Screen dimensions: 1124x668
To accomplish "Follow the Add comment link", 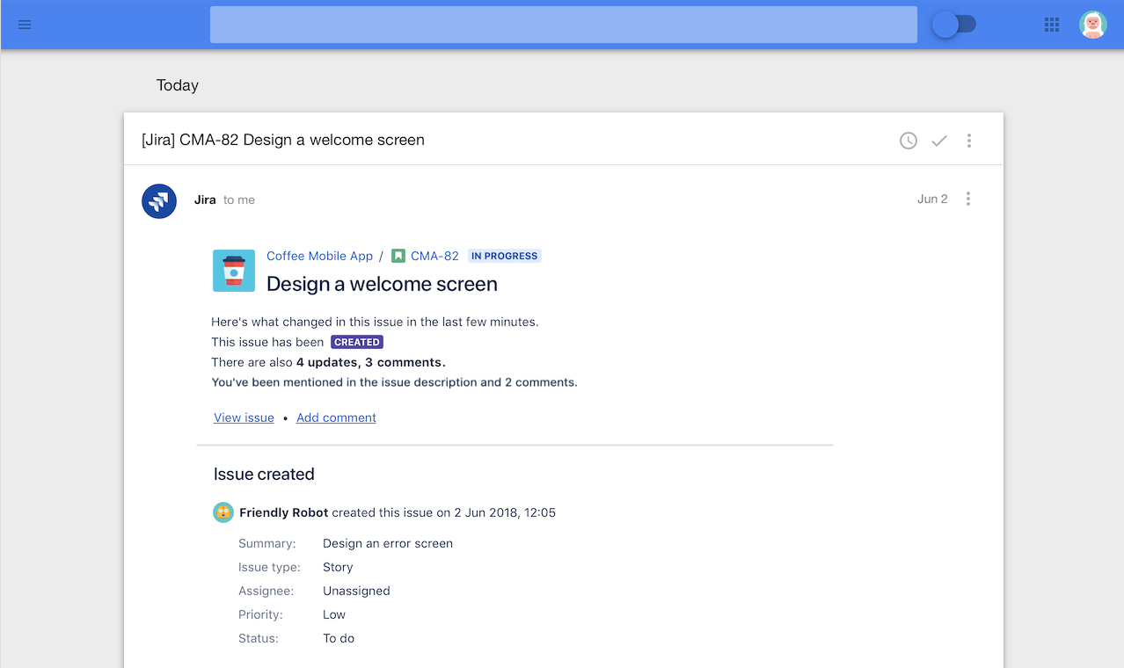I will 336,417.
